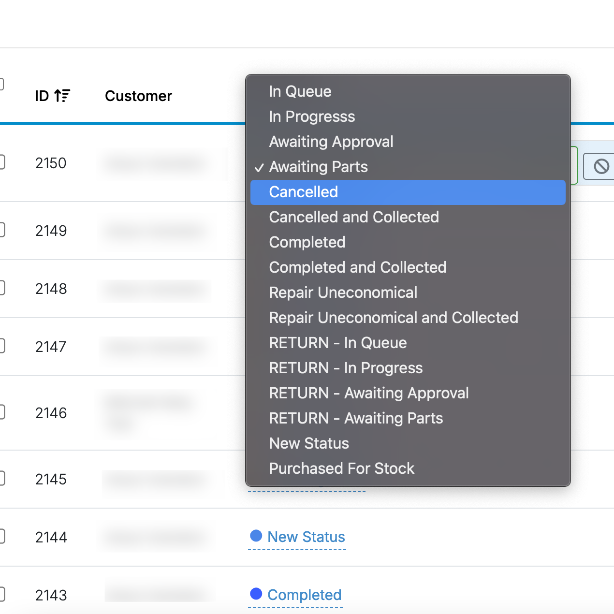Open the New Status link in row 2144

pos(306,537)
